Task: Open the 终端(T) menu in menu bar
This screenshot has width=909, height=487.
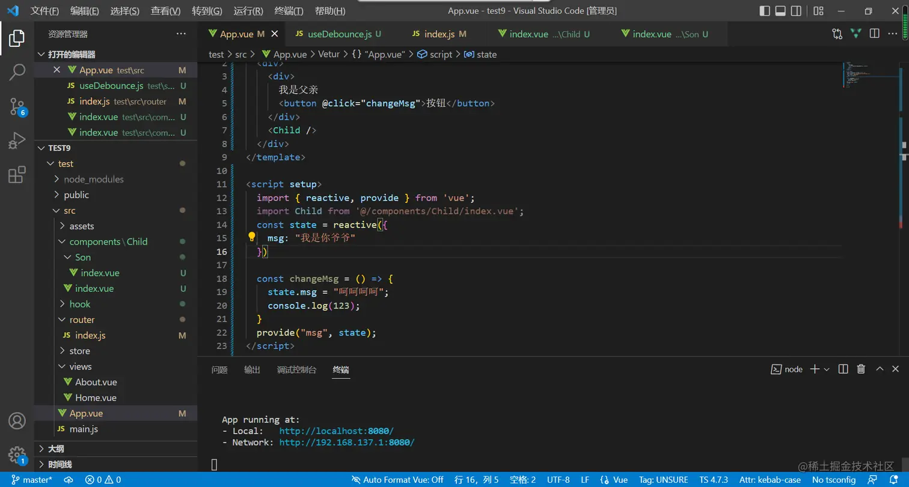Action: pyautogui.click(x=289, y=11)
